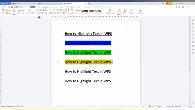This screenshot has height=110, width=195.
Task: Click the yellow highlighted text line
Action: coord(88,62)
